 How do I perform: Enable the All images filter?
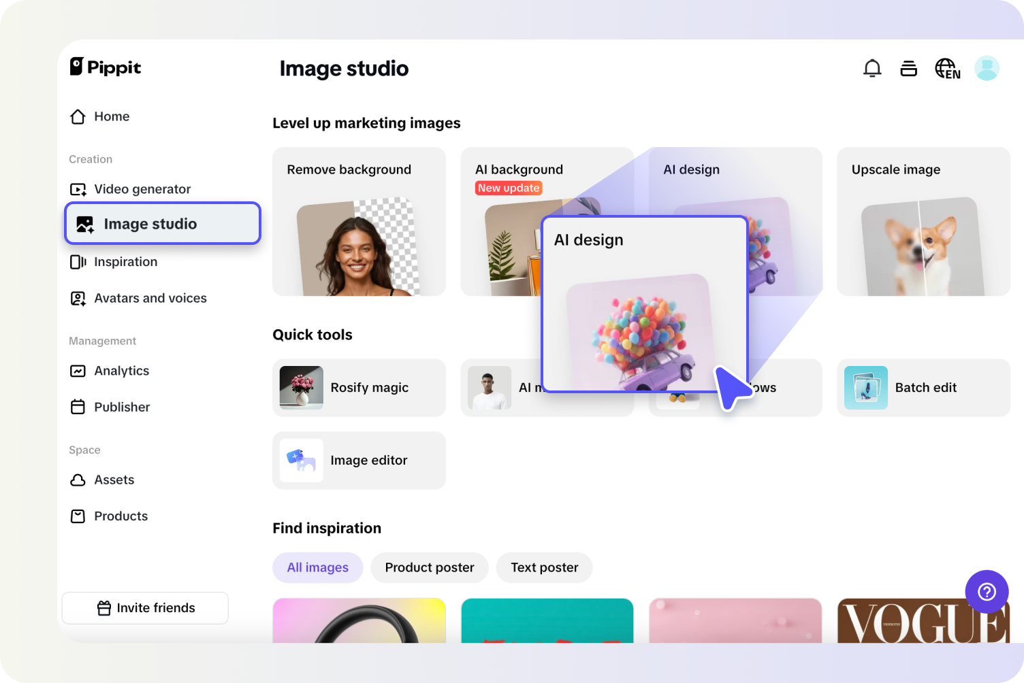[x=317, y=567]
